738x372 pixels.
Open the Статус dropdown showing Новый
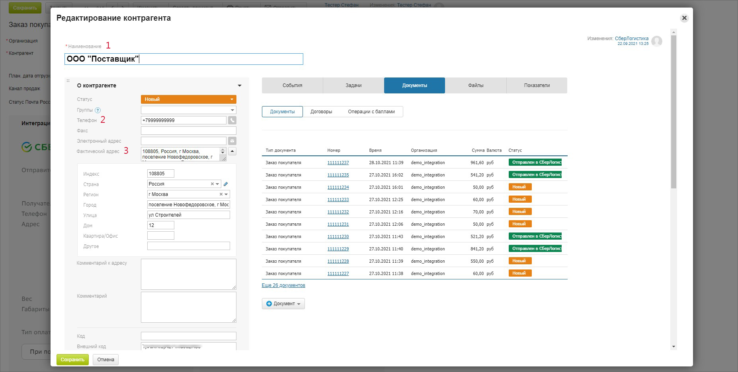[189, 99]
